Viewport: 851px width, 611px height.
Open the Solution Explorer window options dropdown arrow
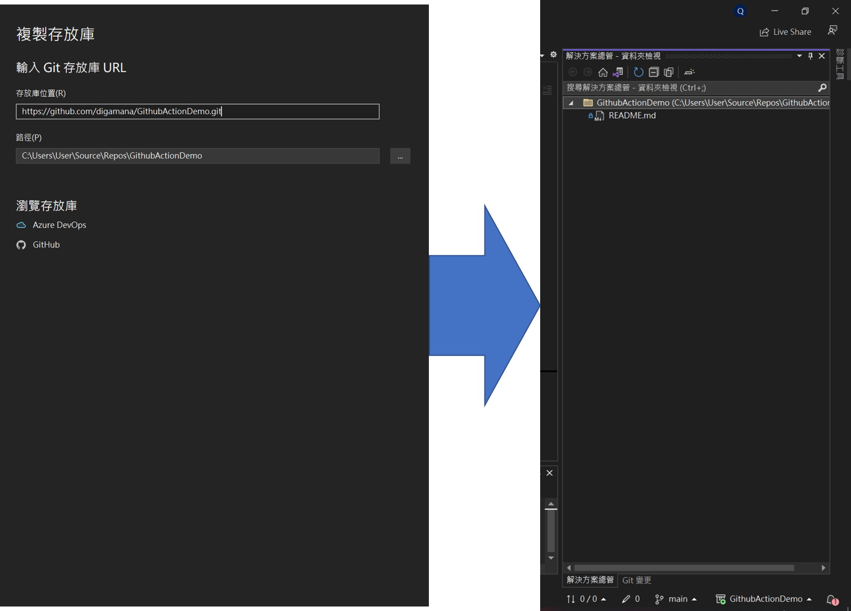[799, 56]
